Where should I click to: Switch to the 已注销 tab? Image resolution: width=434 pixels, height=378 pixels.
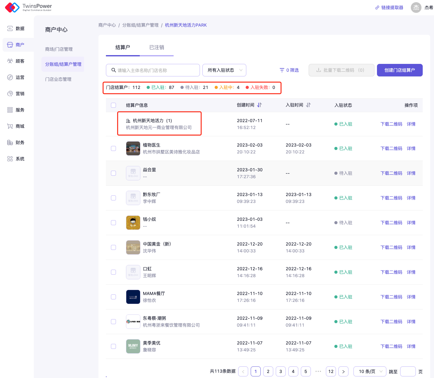[157, 47]
